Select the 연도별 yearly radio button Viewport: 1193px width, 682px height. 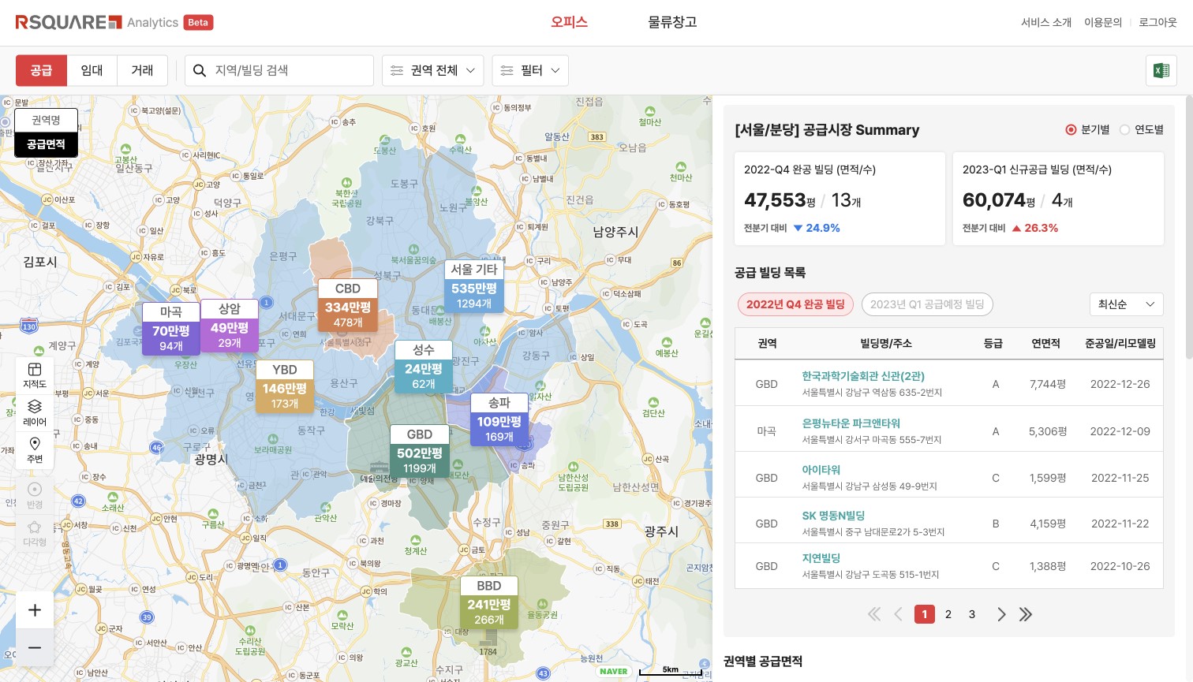[1125, 130]
